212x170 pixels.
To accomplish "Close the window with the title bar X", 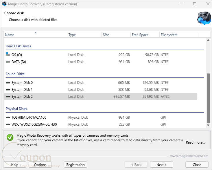I will point(208,4).
